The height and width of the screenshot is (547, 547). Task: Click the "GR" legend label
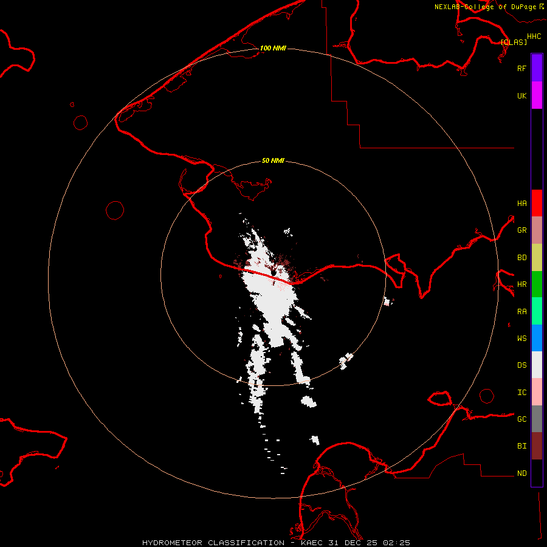click(521, 230)
